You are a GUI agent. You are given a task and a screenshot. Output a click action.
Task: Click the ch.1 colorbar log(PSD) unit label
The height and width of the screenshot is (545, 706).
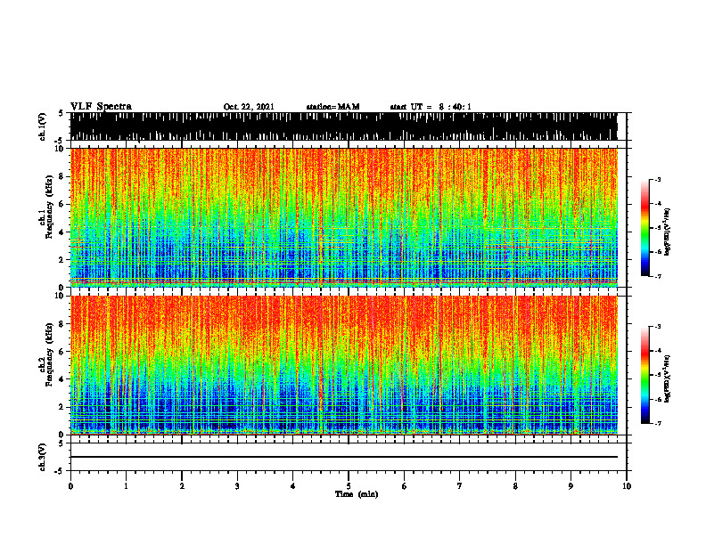(668, 232)
